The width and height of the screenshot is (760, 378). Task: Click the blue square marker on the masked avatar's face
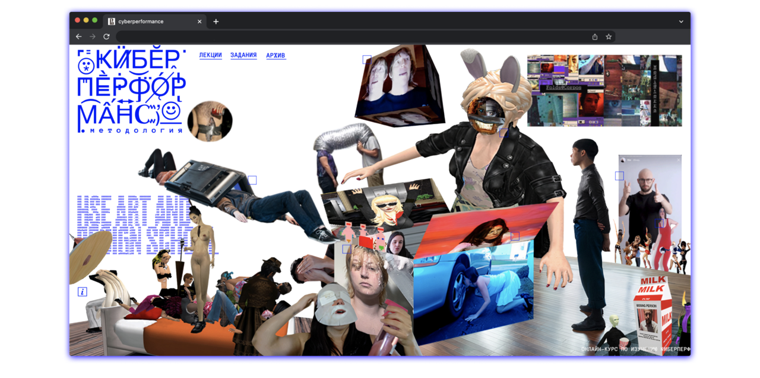pyautogui.click(x=503, y=133)
